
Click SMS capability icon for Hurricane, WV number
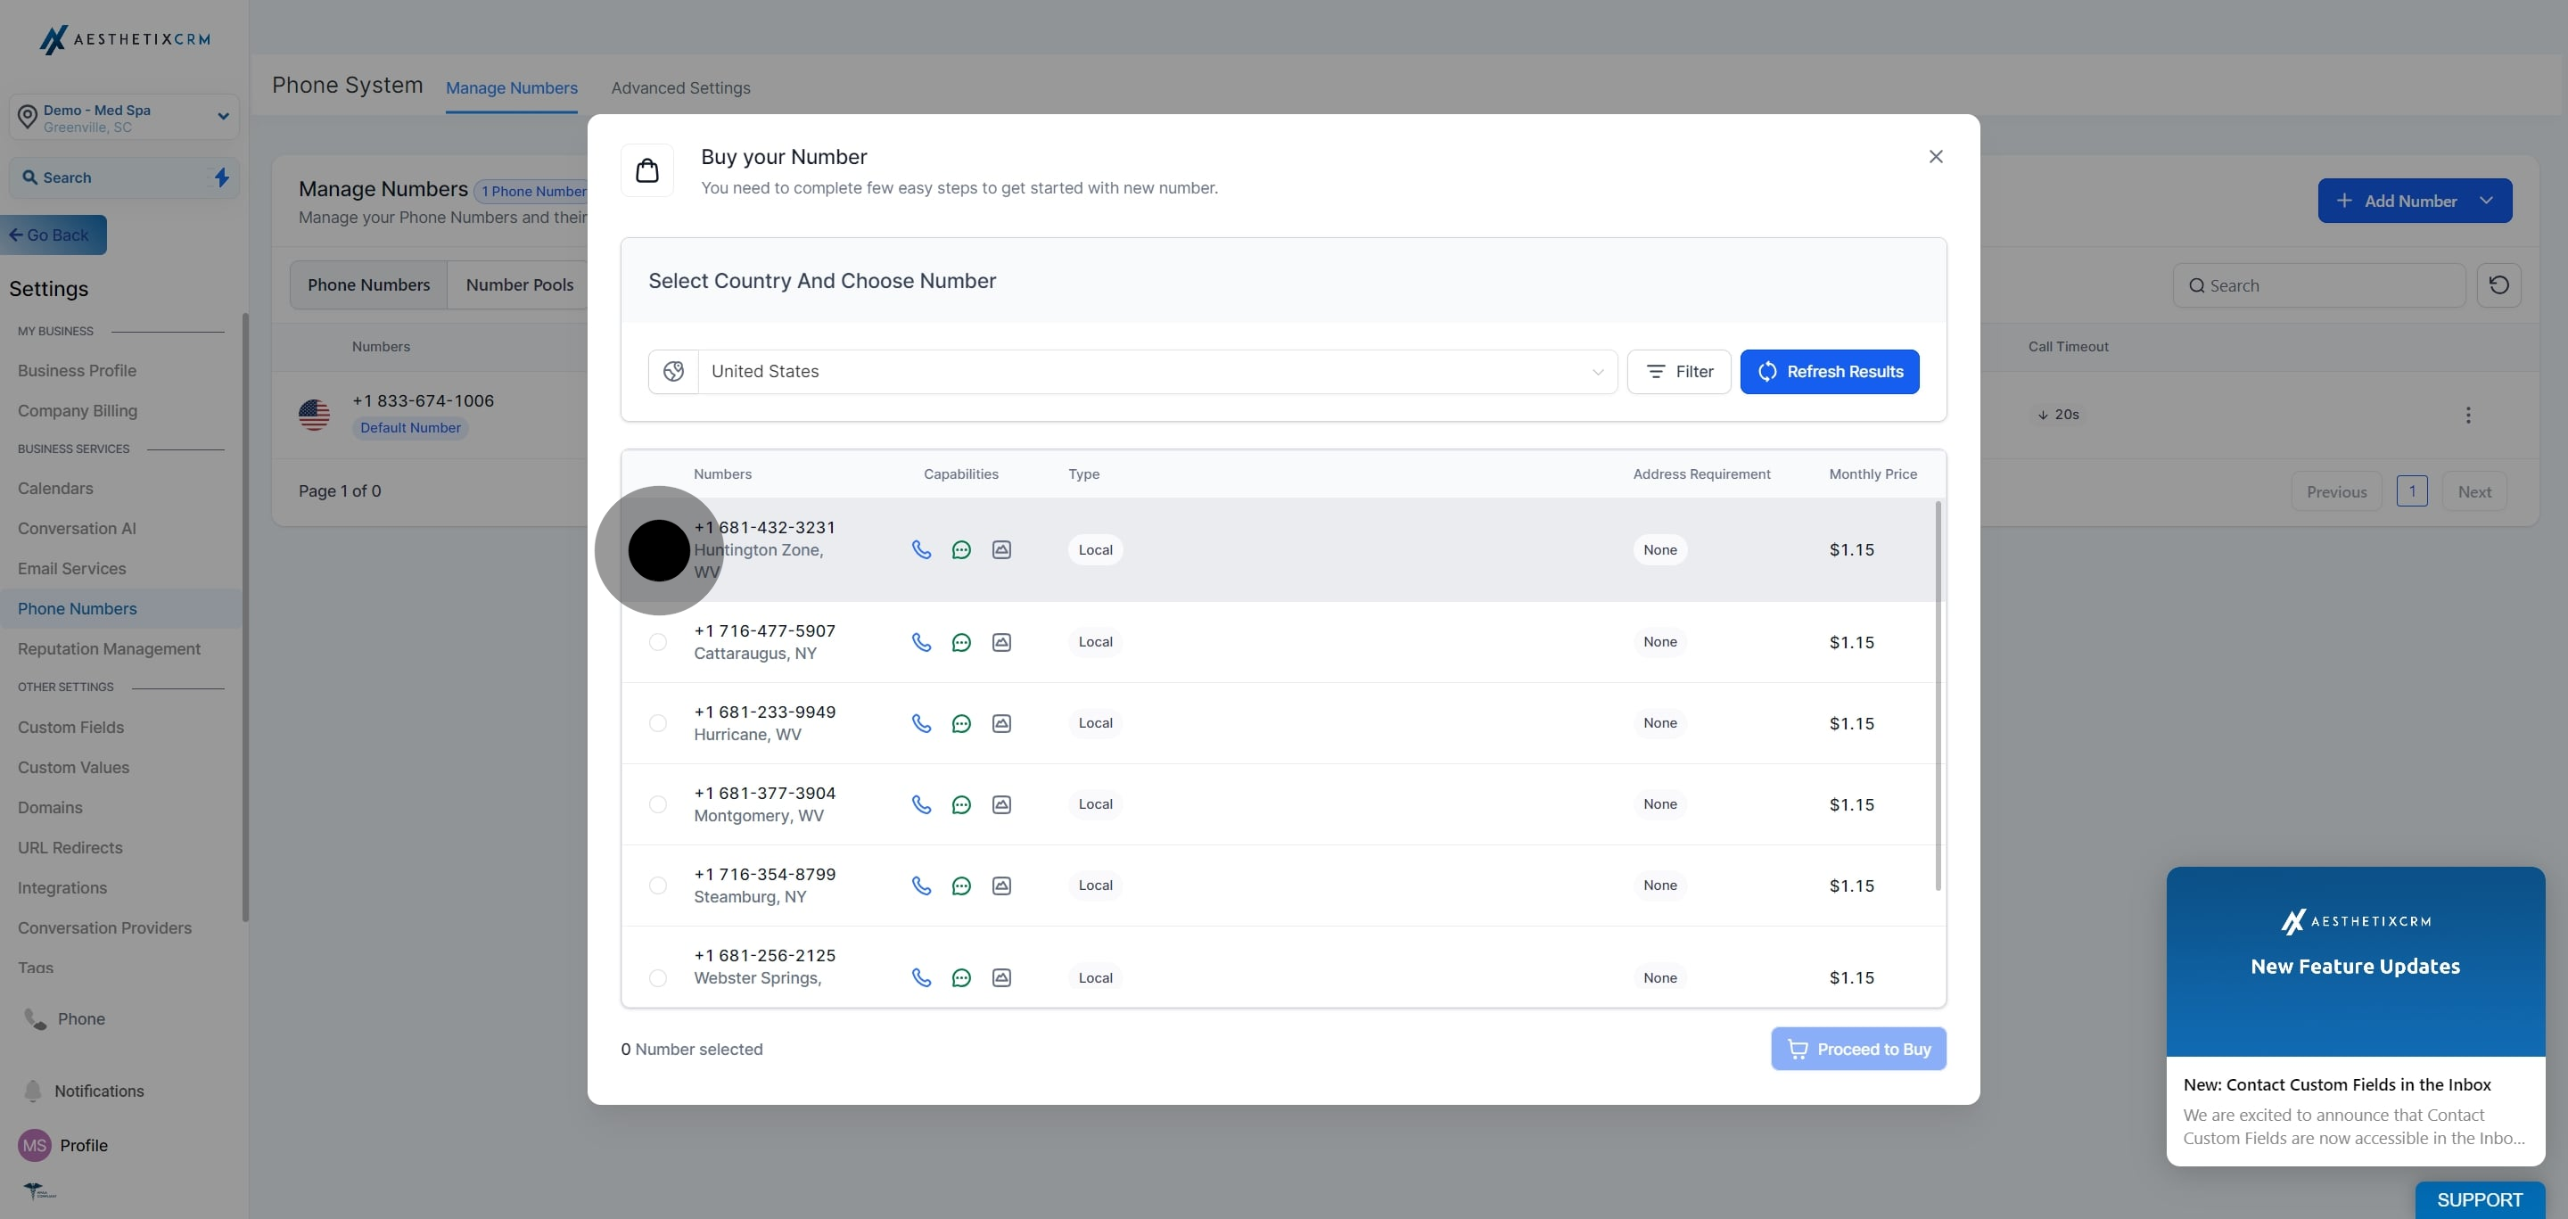tap(961, 723)
